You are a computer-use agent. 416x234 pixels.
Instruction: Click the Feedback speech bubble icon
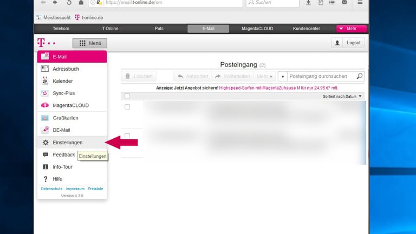click(x=45, y=155)
